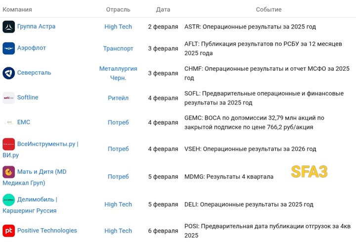Select the Транспорт sector link
The width and height of the screenshot is (356, 252).
(118, 49)
